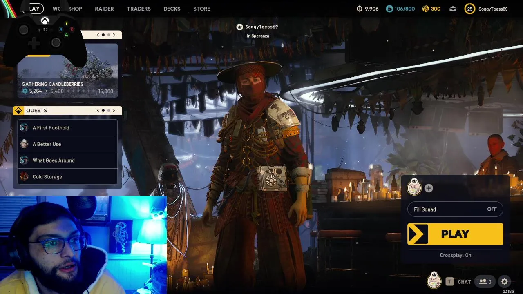Open the Decks tab
Viewport: 523px width, 294px height.
[172, 9]
